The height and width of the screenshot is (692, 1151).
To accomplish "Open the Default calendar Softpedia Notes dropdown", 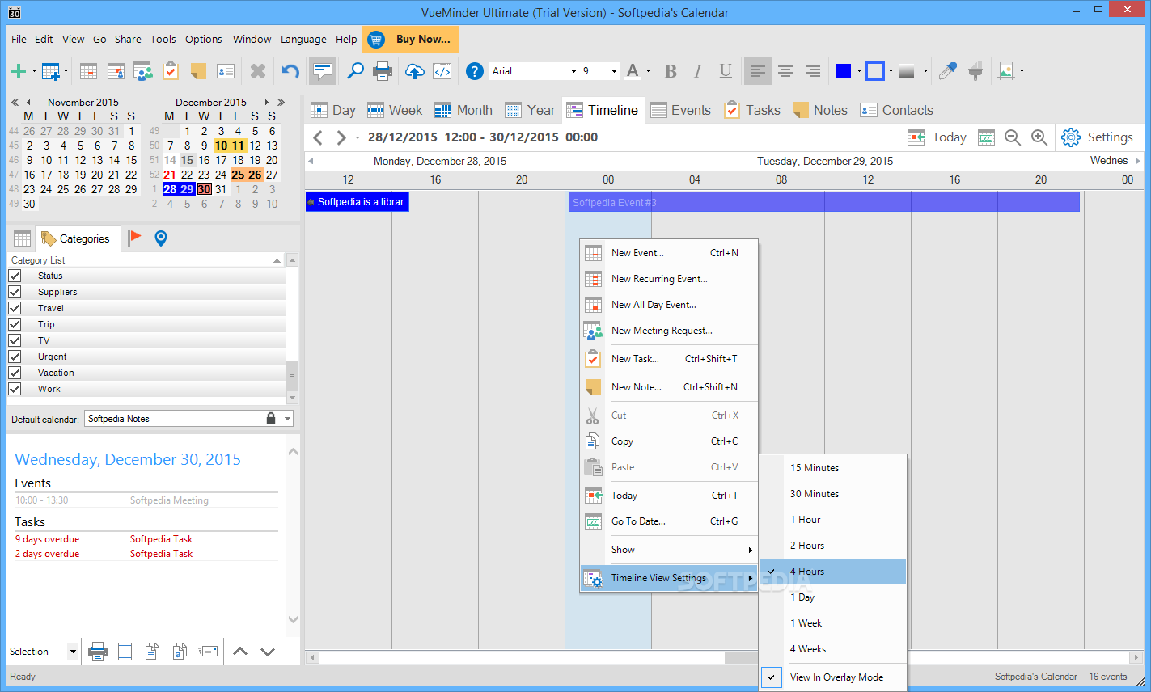I will coord(287,419).
